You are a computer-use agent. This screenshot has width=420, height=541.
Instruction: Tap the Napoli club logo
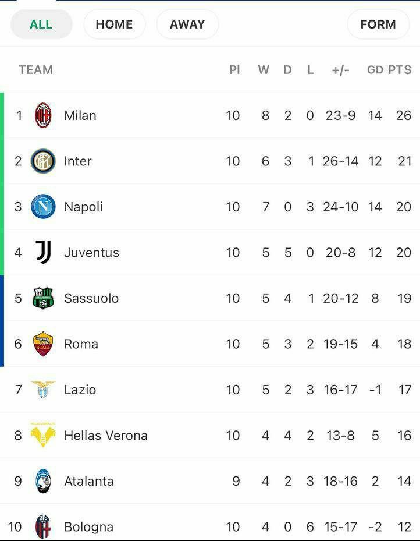[43, 207]
